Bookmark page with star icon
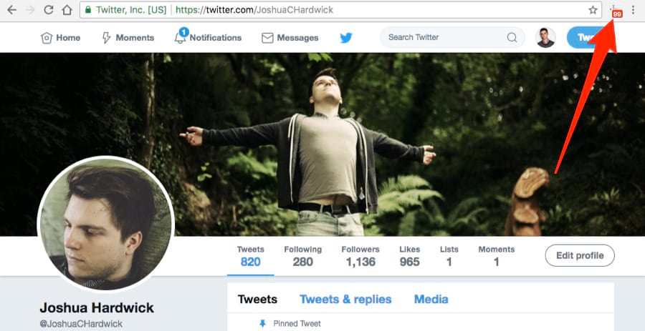 click(x=593, y=11)
